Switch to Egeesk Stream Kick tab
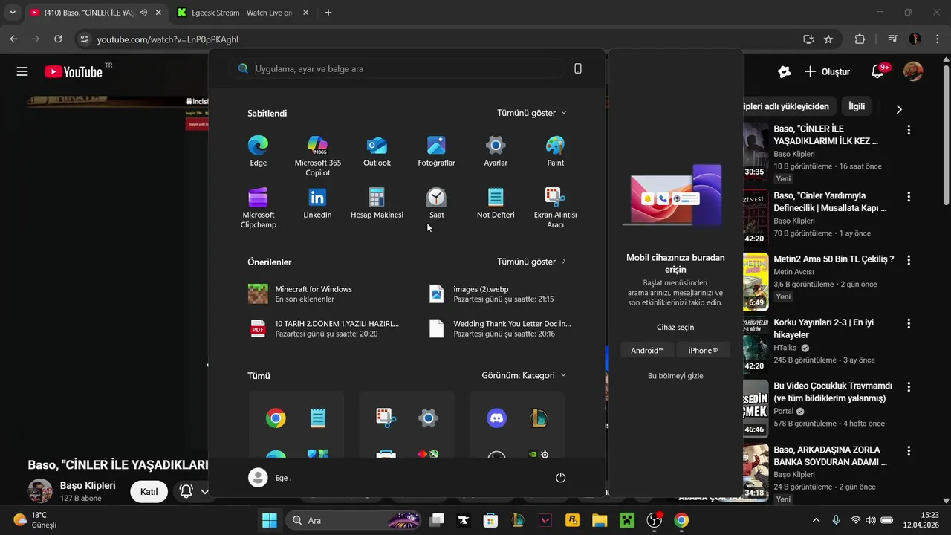This screenshot has height=535, width=951. tap(243, 13)
